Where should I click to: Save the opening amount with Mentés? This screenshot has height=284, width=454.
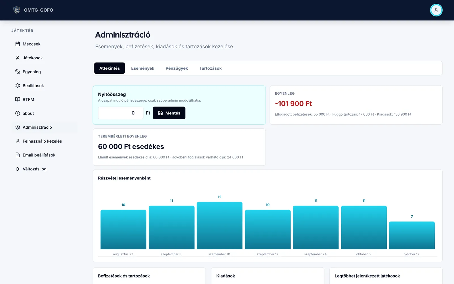tap(169, 113)
